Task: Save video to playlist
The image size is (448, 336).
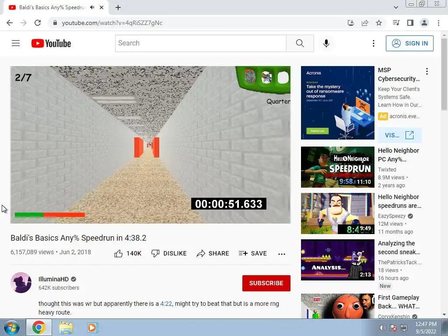Action: [252, 253]
